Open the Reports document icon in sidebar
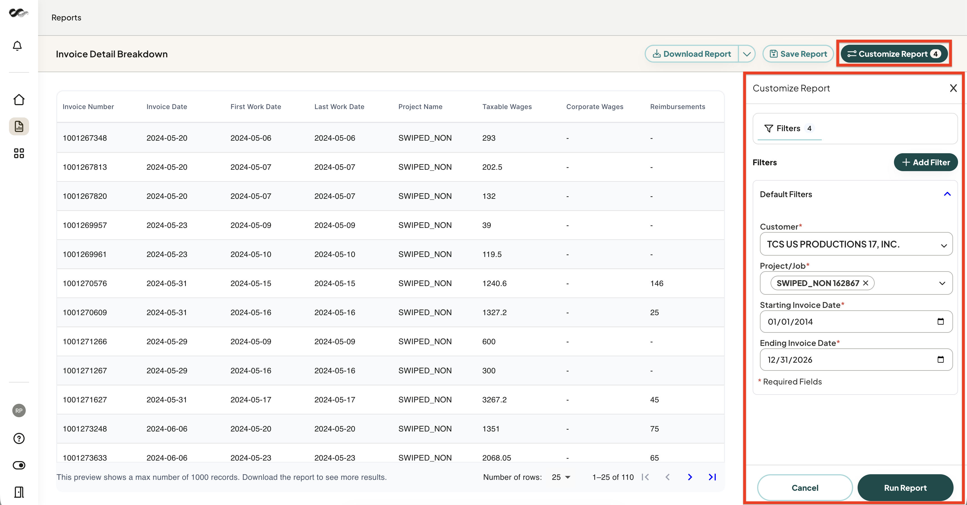Screen dimensions: 967x505 click(x=19, y=126)
